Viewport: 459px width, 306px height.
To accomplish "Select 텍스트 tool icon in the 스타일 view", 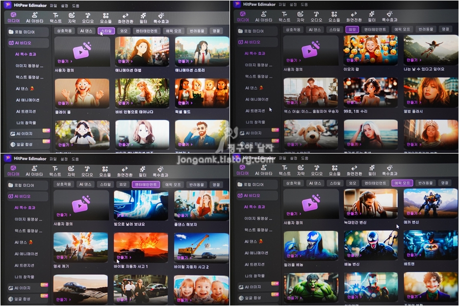I will [56, 17].
